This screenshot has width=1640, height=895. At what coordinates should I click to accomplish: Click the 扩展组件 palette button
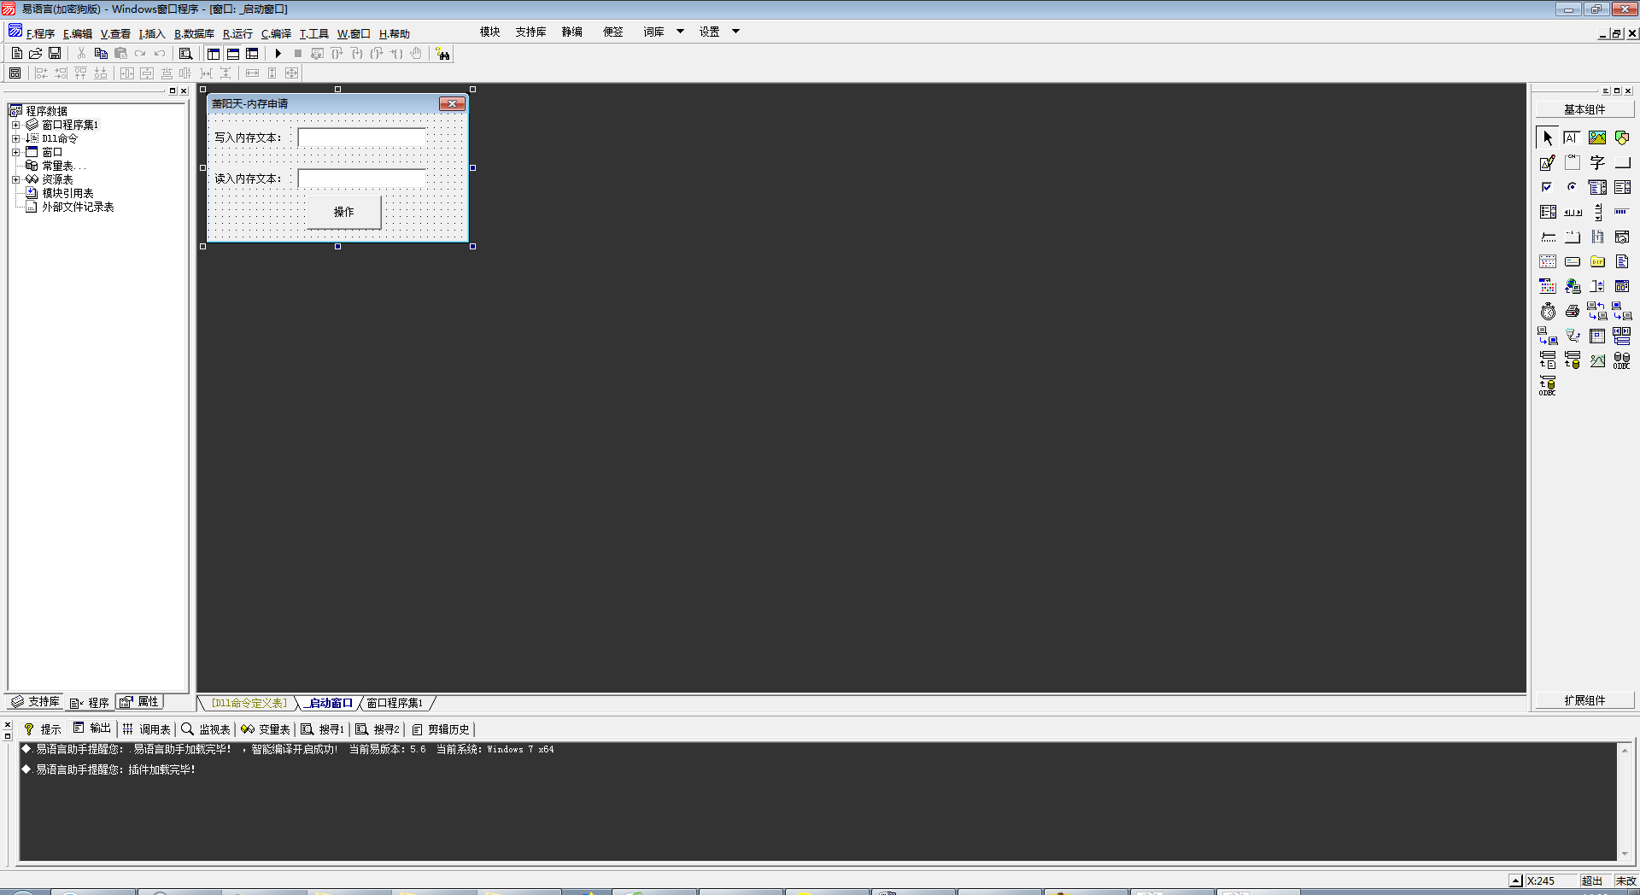coord(1584,700)
